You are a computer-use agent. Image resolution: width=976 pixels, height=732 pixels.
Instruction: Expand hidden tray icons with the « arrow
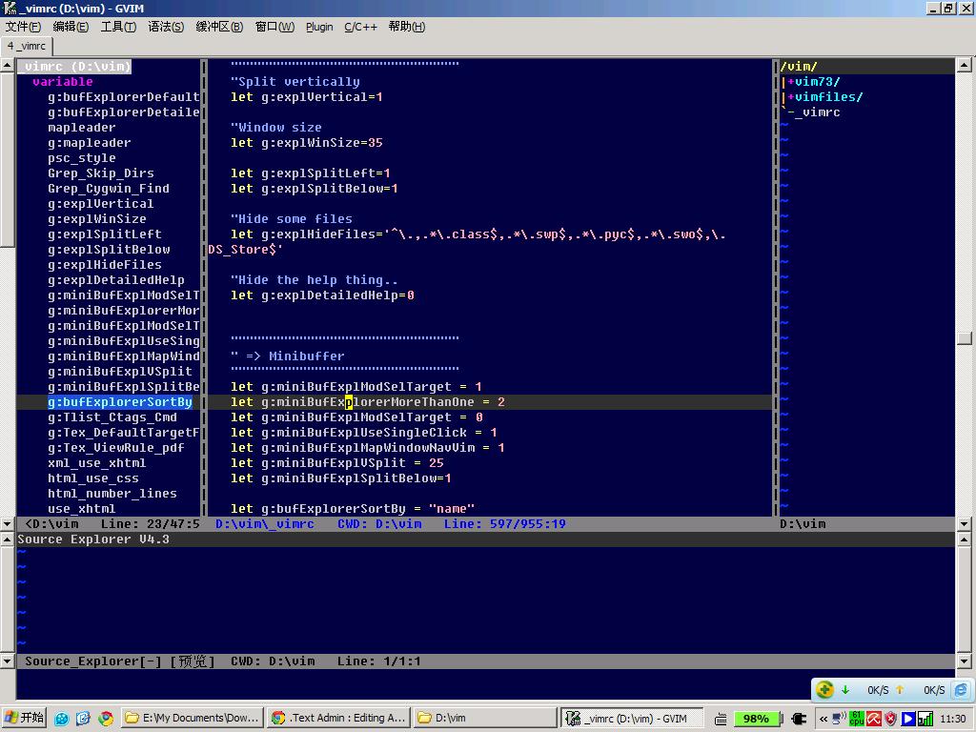pyautogui.click(x=823, y=719)
